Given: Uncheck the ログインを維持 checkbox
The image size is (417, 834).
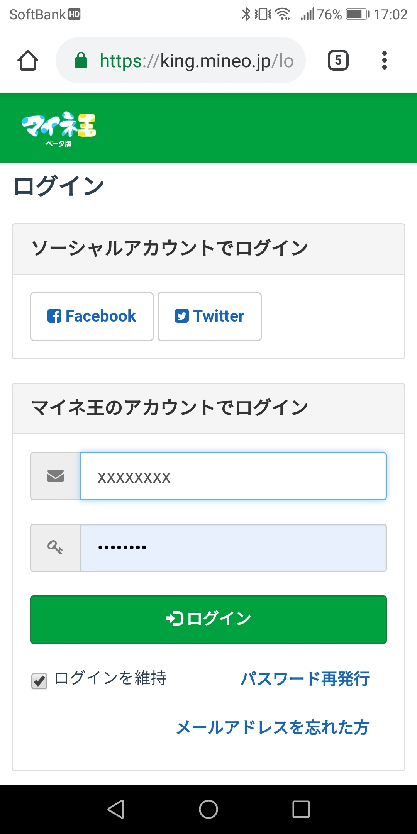Looking at the screenshot, I should point(39,681).
